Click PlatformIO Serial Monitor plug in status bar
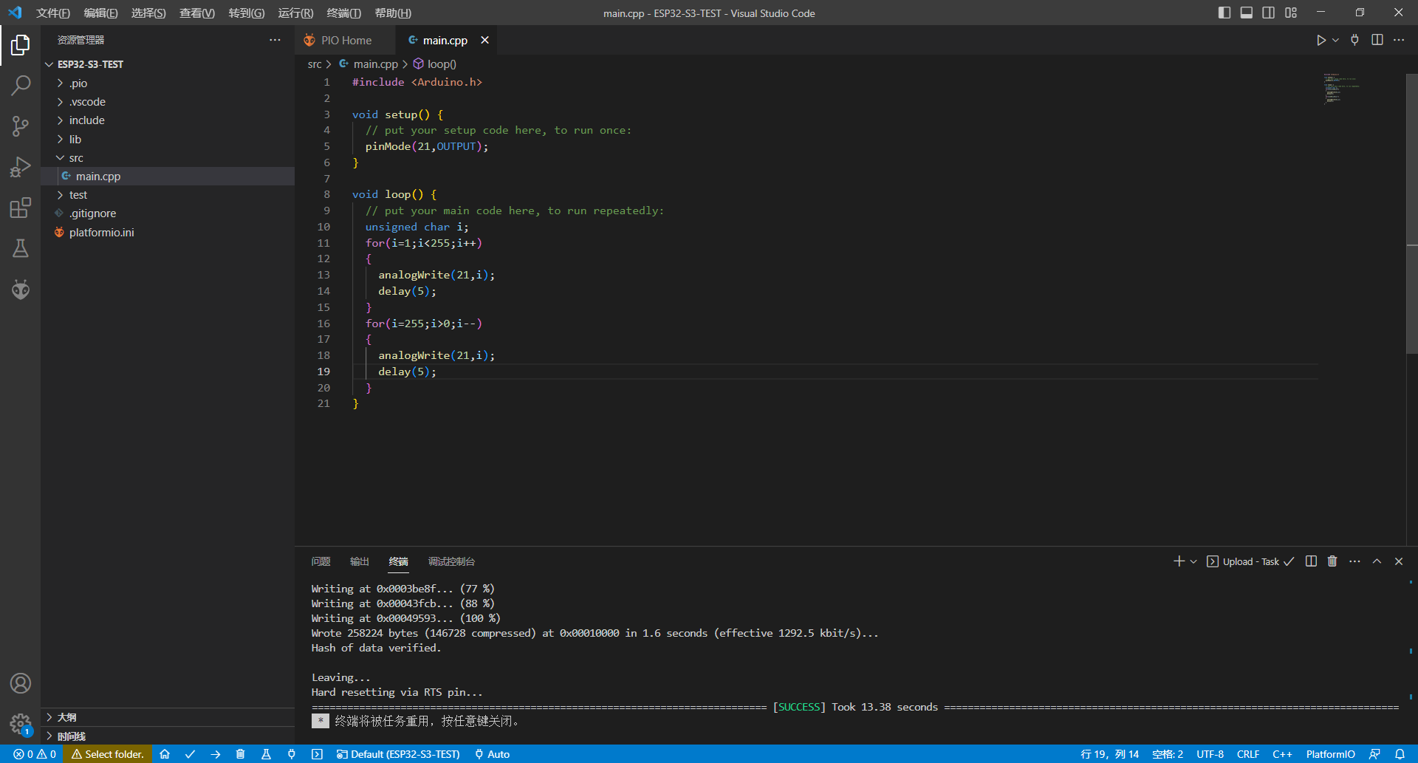This screenshot has height=763, width=1418. [x=292, y=754]
